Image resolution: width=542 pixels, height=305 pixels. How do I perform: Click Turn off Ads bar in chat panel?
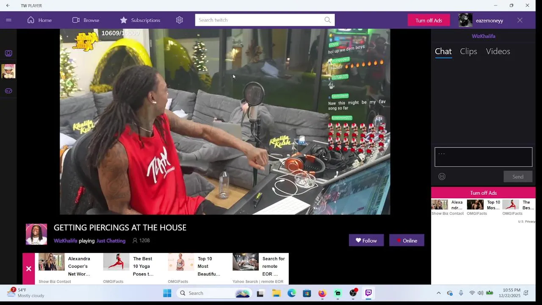[x=483, y=193]
